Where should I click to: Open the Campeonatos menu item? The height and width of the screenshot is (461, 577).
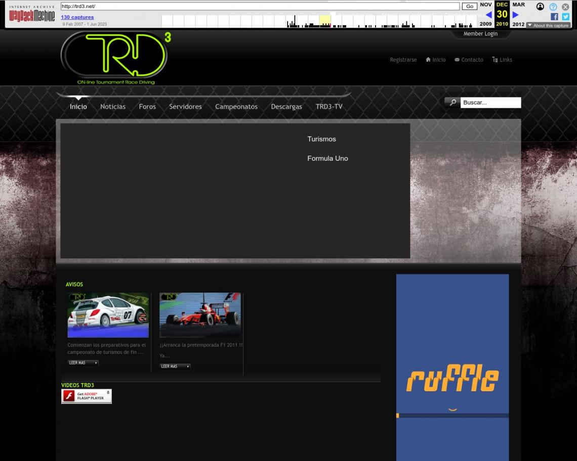[236, 107]
